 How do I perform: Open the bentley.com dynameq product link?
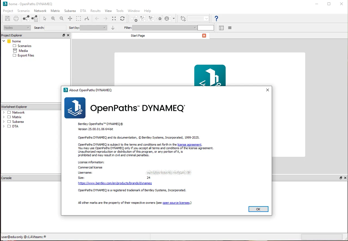point(115,183)
